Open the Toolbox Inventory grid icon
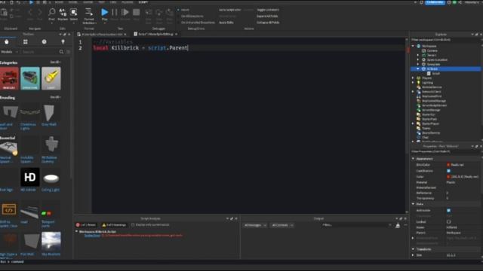This screenshot has height=271, width=483. click(x=25, y=41)
